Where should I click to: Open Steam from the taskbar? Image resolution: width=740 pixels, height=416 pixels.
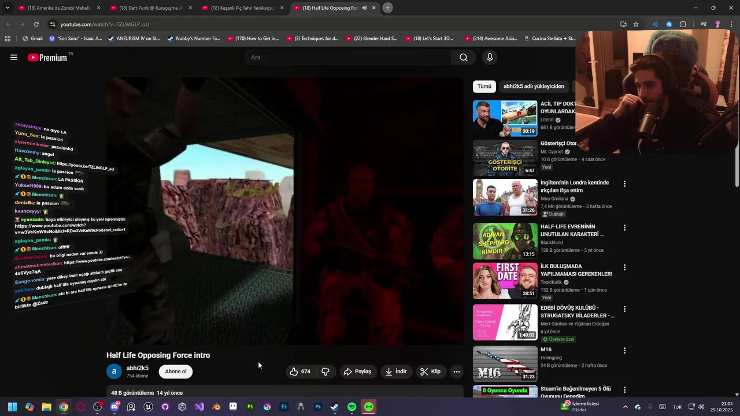[x=335, y=407]
